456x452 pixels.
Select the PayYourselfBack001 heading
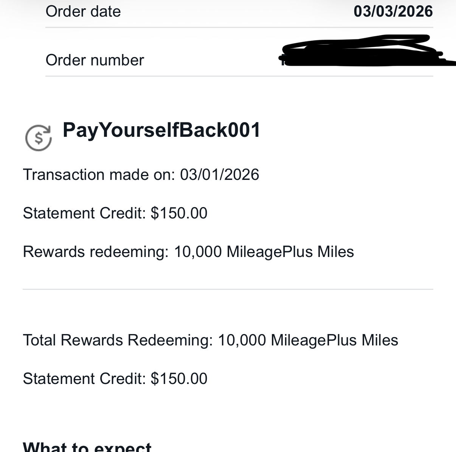161,130
